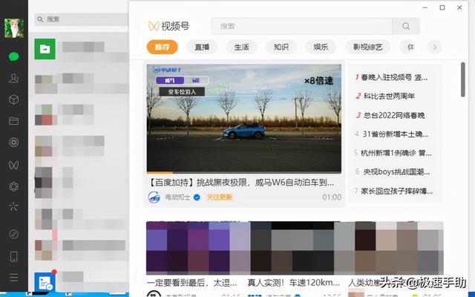Seek on the orange video progress bar
The height and width of the screenshot is (297, 475).
244,172
